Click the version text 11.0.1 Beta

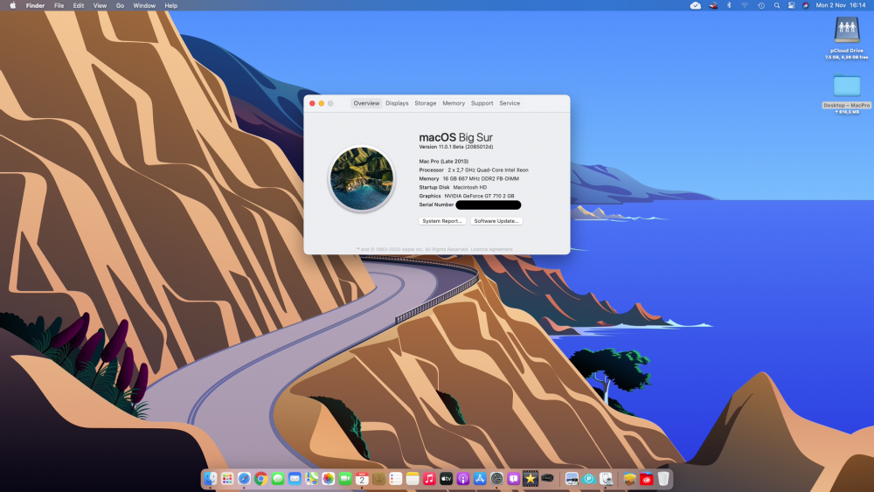click(456, 147)
